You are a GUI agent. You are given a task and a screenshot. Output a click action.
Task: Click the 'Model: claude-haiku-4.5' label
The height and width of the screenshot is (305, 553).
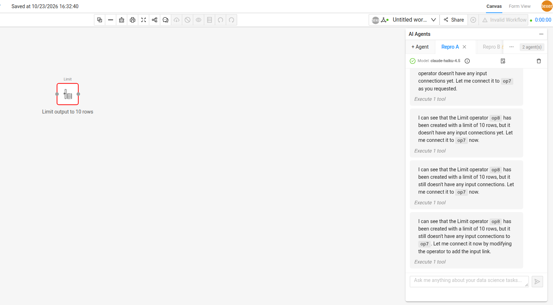(x=439, y=61)
